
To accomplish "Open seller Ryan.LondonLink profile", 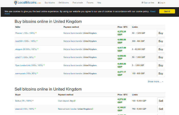I will click(x=29, y=65).
